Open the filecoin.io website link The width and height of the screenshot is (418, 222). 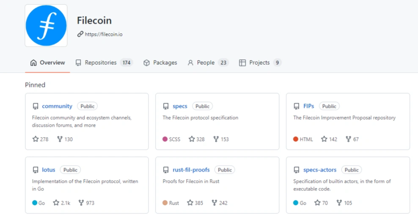click(103, 34)
